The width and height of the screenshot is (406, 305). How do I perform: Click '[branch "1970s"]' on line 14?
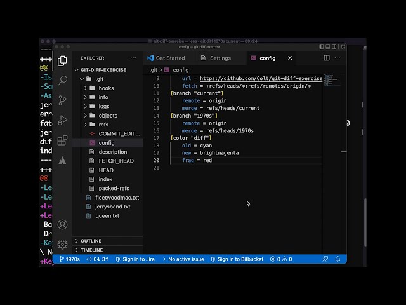pos(194,116)
